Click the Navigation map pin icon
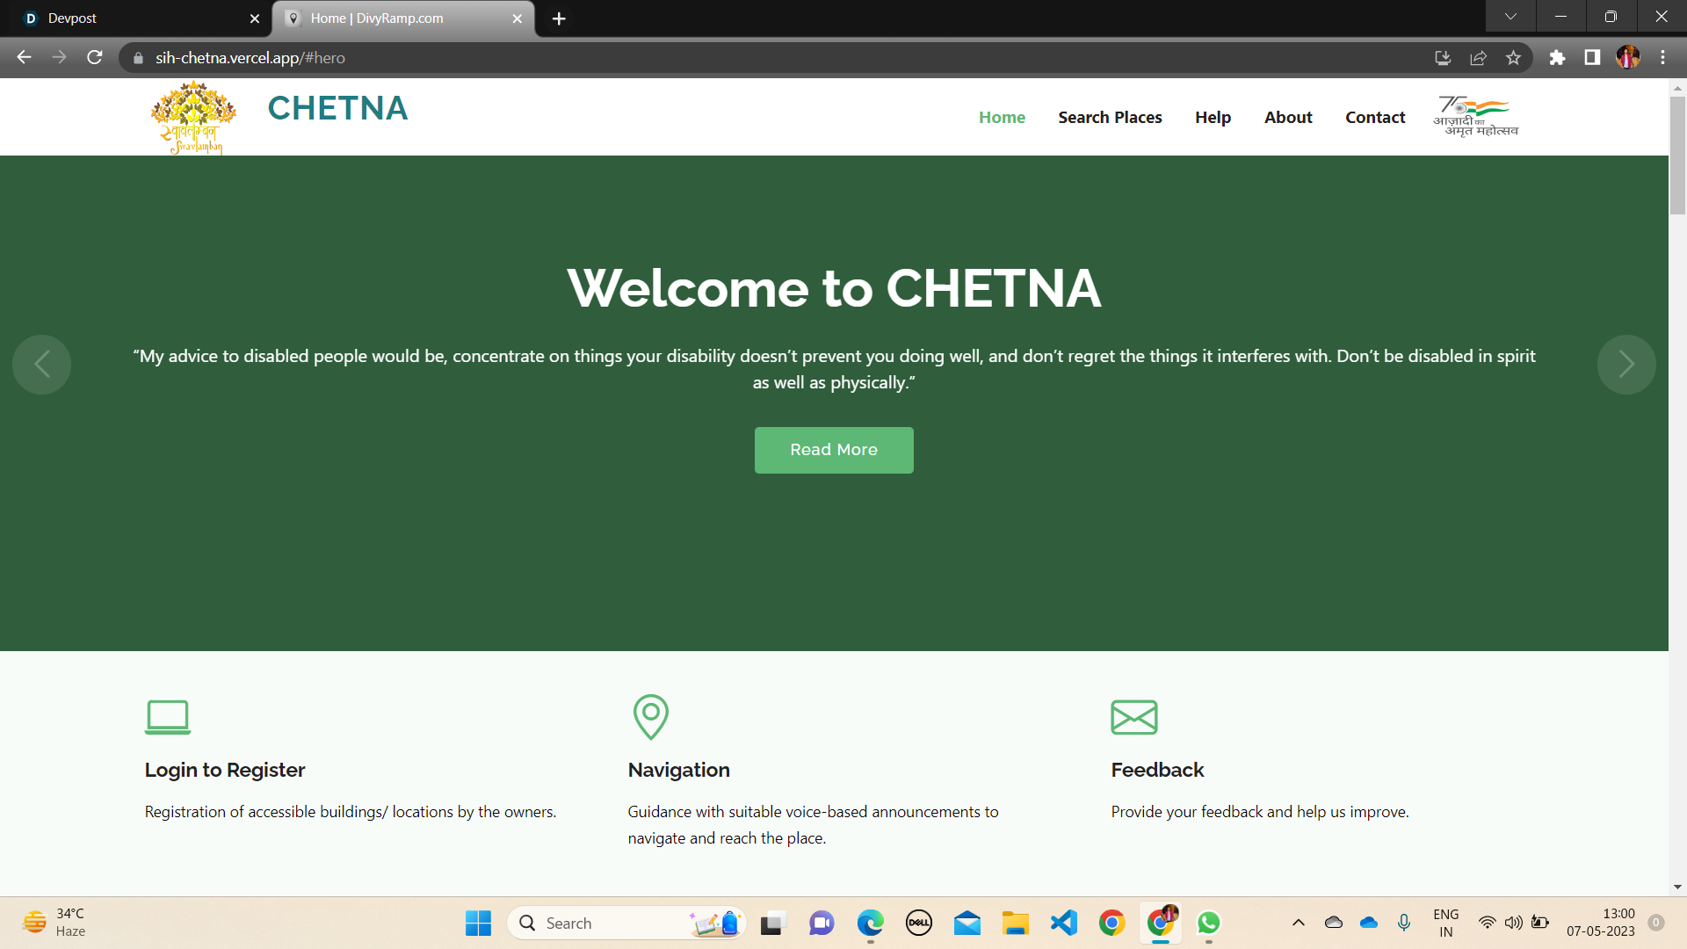This screenshot has width=1687, height=949. click(650, 717)
